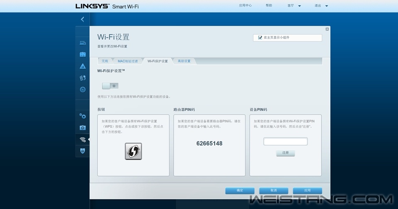The image size is (398, 209).
Task: Collapse the sidebar with the left chevron
Action: [83, 19]
